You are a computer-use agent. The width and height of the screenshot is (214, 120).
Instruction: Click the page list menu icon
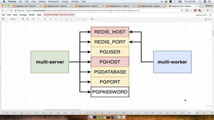tap(3, 113)
